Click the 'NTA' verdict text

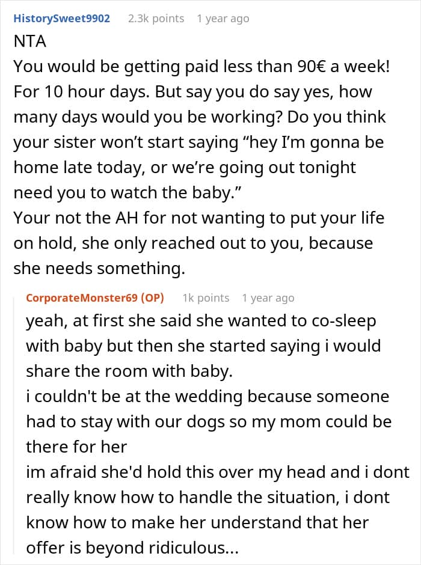[30, 41]
